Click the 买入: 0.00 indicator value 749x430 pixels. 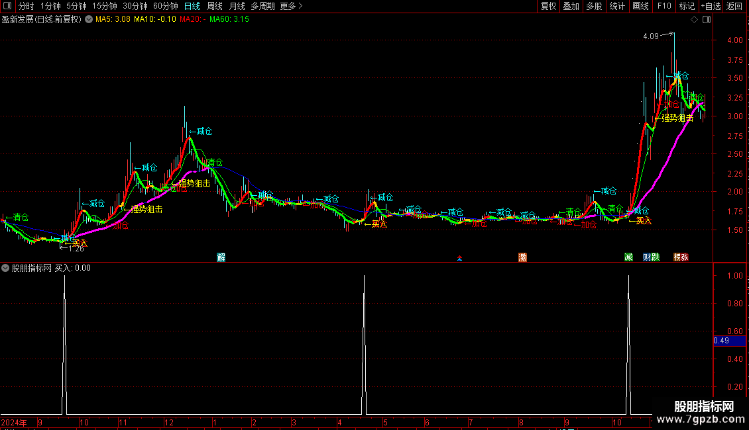73,268
